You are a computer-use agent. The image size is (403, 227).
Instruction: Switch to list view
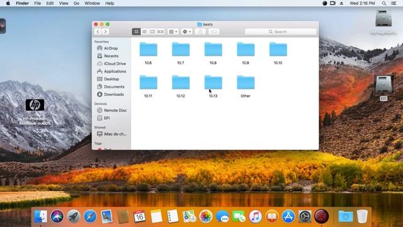click(144, 32)
